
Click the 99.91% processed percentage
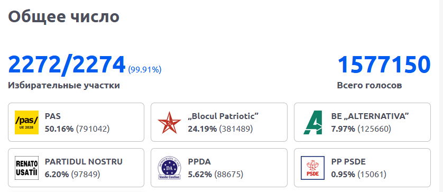coord(145,70)
